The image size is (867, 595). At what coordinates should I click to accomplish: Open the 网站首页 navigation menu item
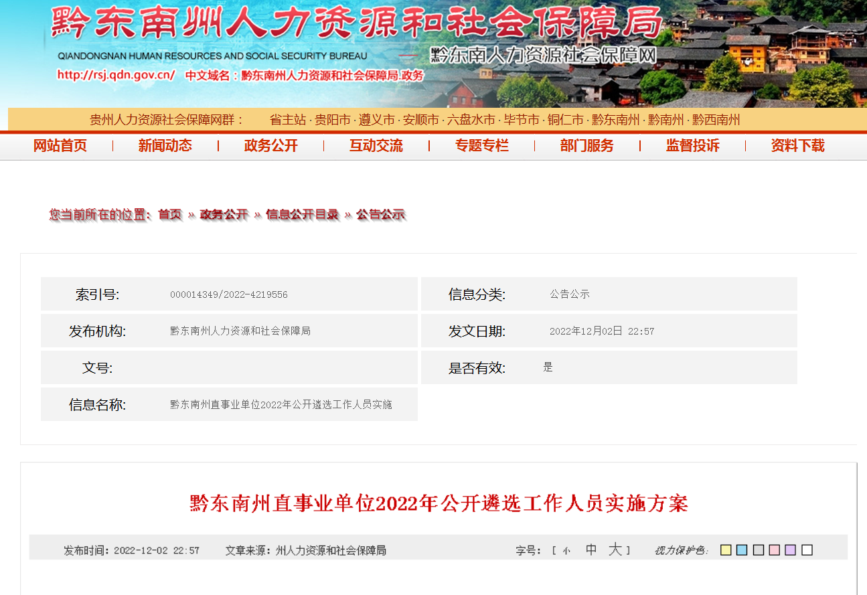coord(60,146)
